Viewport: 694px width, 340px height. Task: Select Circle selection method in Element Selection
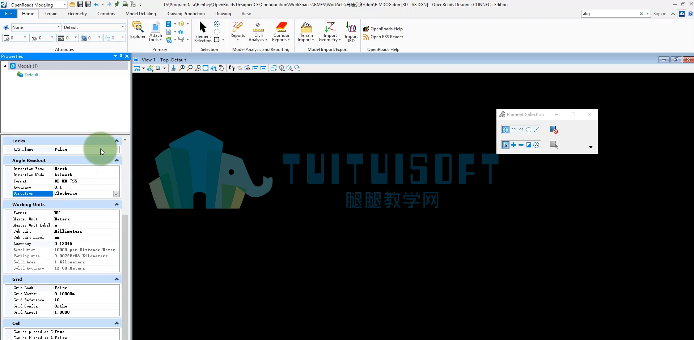(x=529, y=130)
